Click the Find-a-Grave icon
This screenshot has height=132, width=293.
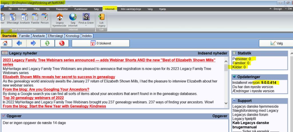pyautogui.click(x=86, y=17)
